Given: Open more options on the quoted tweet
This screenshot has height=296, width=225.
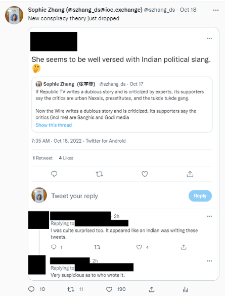Looking at the screenshot, I should (209, 39).
